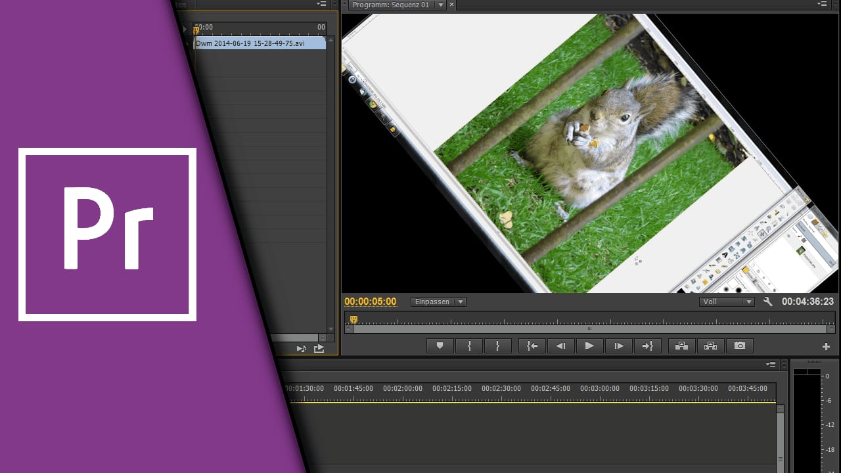This screenshot has width=841, height=473.
Task: Click the audio meter panel
Action: (814, 417)
